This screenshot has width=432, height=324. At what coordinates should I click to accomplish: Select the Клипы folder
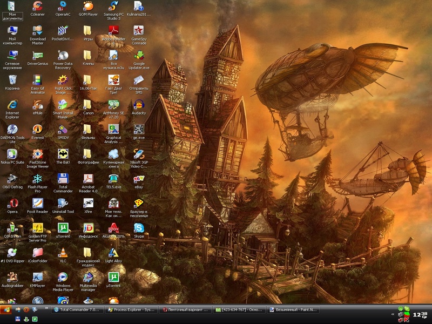click(87, 56)
